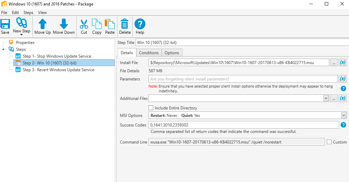The height and width of the screenshot is (182, 349).
Task: Open the MSI Options dropdown
Action: click(344, 115)
